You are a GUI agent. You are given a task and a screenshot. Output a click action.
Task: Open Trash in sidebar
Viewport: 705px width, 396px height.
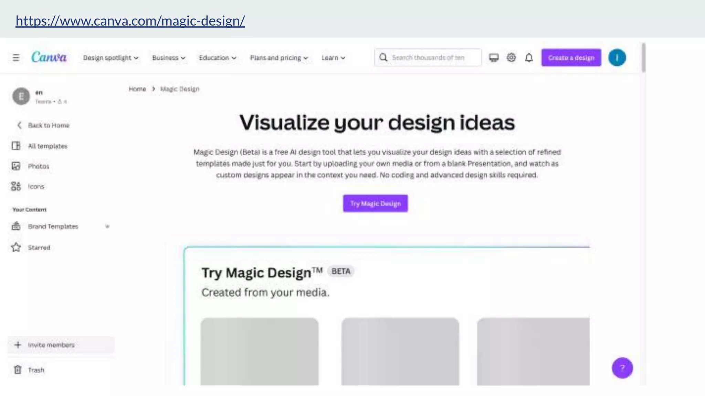pyautogui.click(x=36, y=370)
